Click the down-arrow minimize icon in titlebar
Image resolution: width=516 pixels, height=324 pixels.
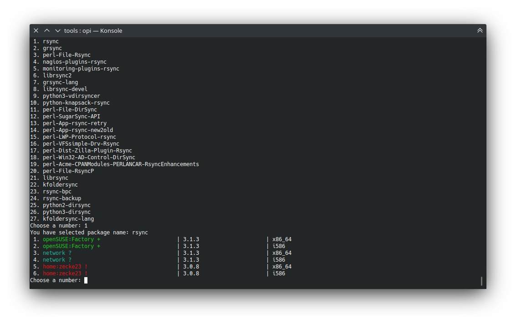[x=57, y=30]
